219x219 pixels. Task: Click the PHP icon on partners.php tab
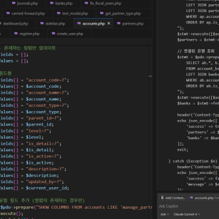119,23
